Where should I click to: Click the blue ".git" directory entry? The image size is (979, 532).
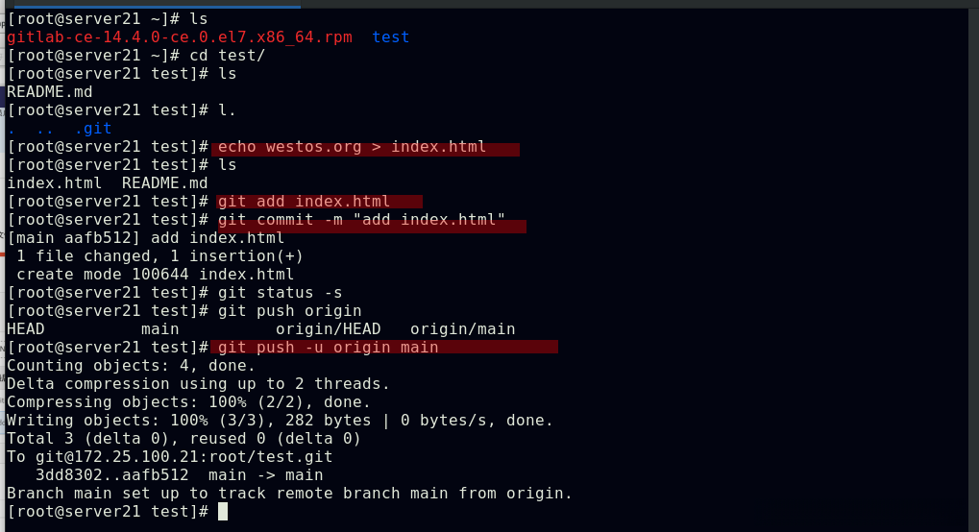(x=93, y=129)
